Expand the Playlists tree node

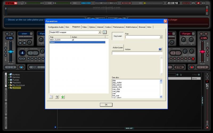point(9,82)
